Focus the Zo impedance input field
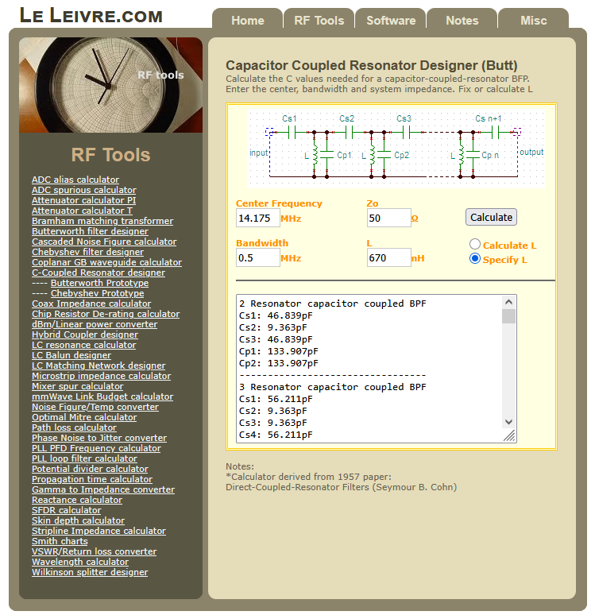 click(x=389, y=218)
